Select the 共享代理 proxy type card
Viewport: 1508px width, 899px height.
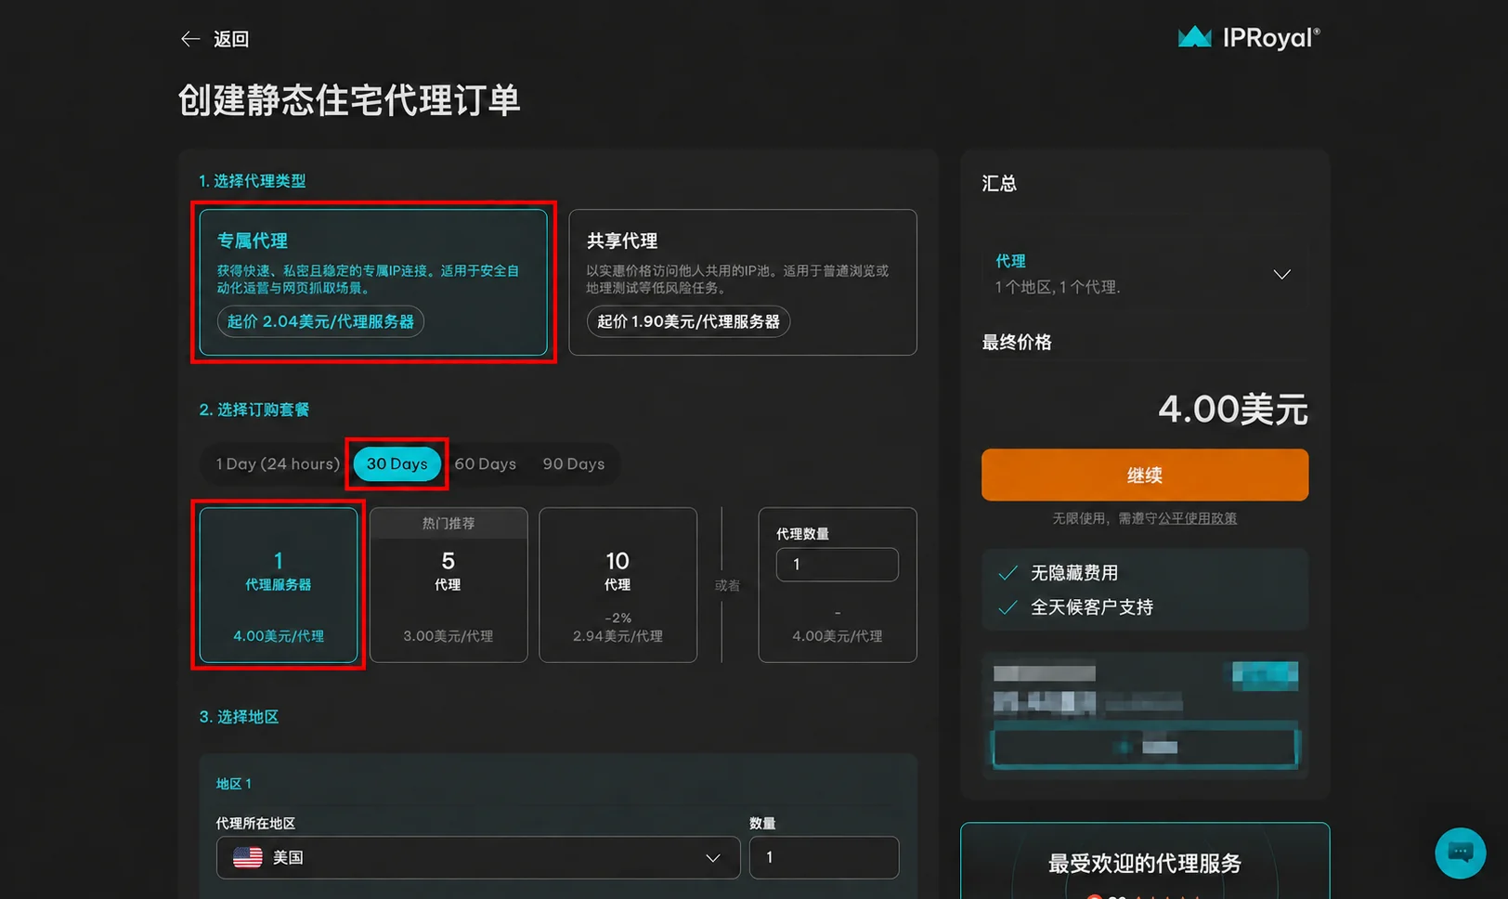coord(743,282)
